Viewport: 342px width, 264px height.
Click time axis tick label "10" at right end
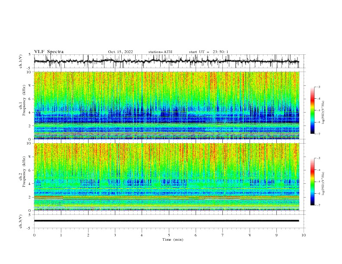[x=304, y=235]
